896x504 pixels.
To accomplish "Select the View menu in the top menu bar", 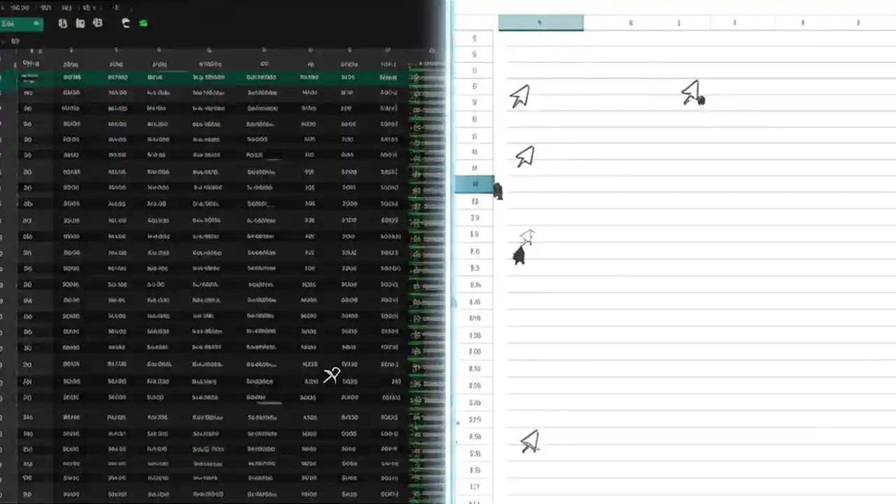I will [x=66, y=7].
